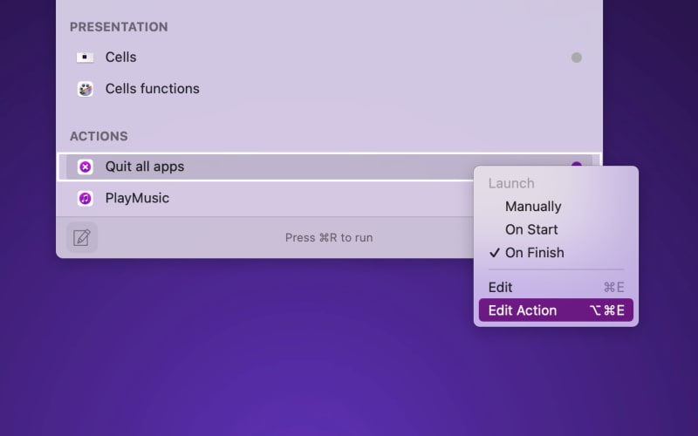Select the Cells functions row label
This screenshot has width=698, height=436.
pos(152,89)
